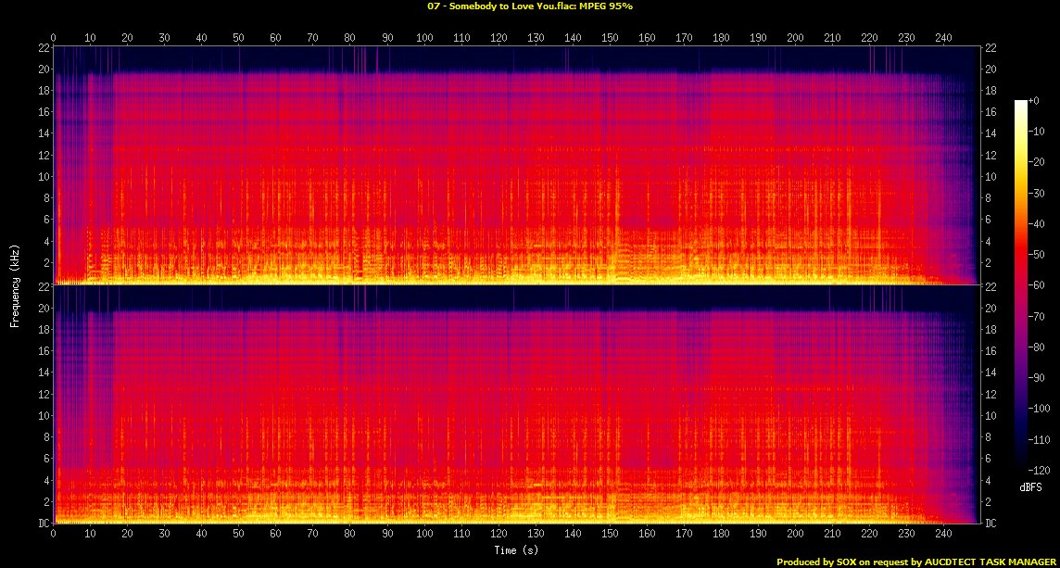
Task: Select the 240 second mark on the bottom time axis
Action: tap(942, 535)
